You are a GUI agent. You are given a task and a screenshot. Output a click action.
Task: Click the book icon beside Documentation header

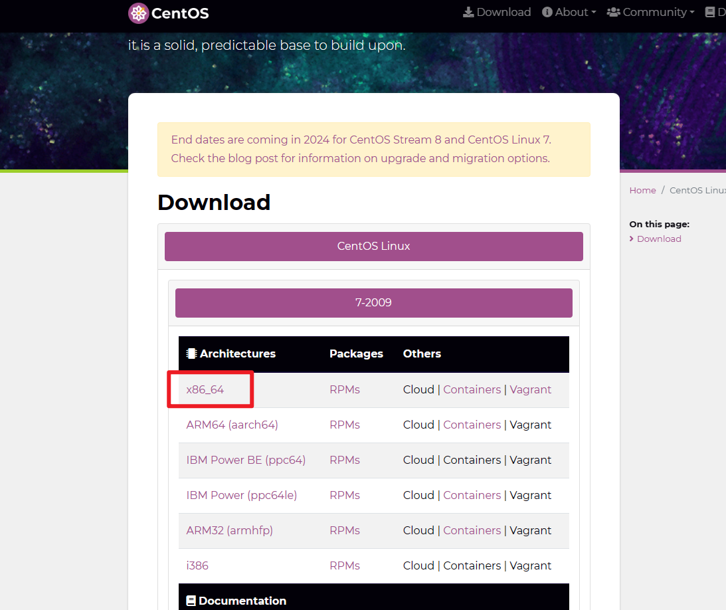coord(191,601)
